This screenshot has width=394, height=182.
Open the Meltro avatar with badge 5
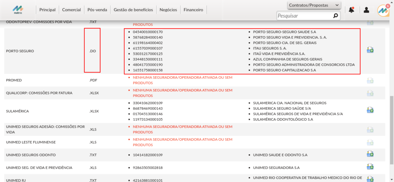click(383, 10)
